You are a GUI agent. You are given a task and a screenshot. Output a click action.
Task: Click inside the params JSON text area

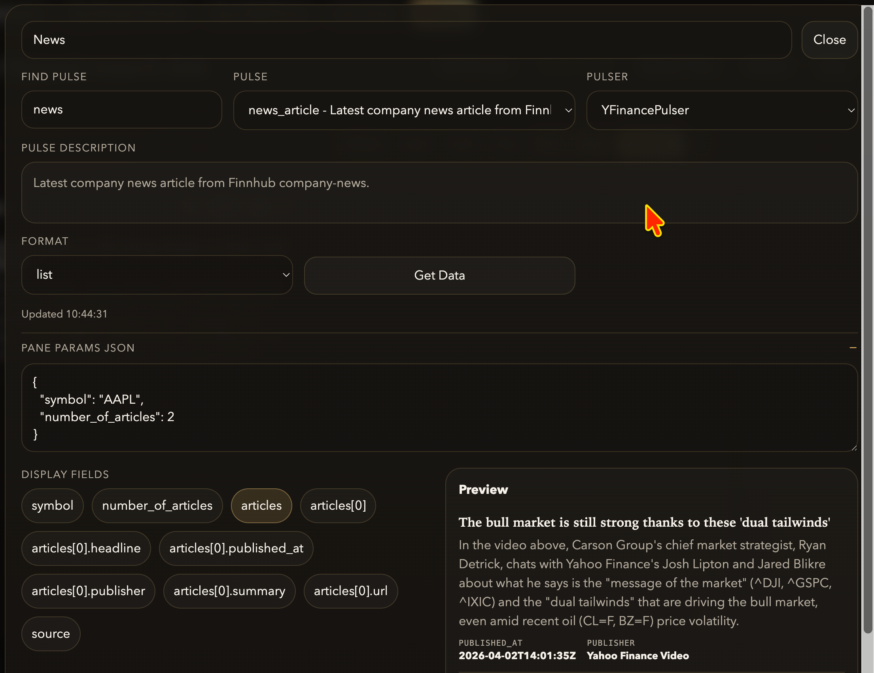(439, 407)
